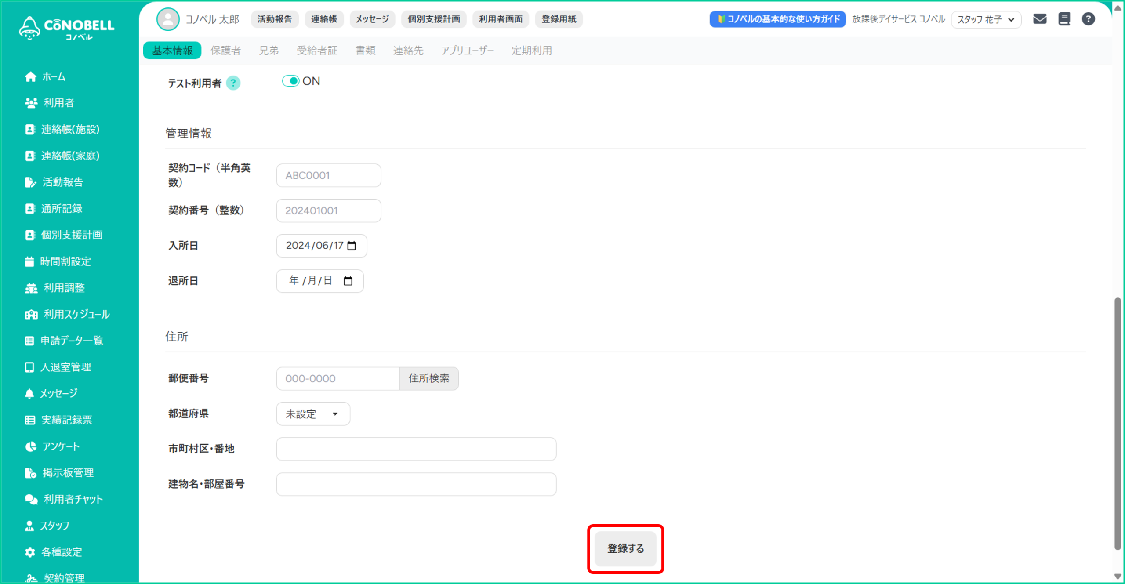Image resolution: width=1125 pixels, height=584 pixels.
Task: Click the 登録する button
Action: [x=625, y=548]
